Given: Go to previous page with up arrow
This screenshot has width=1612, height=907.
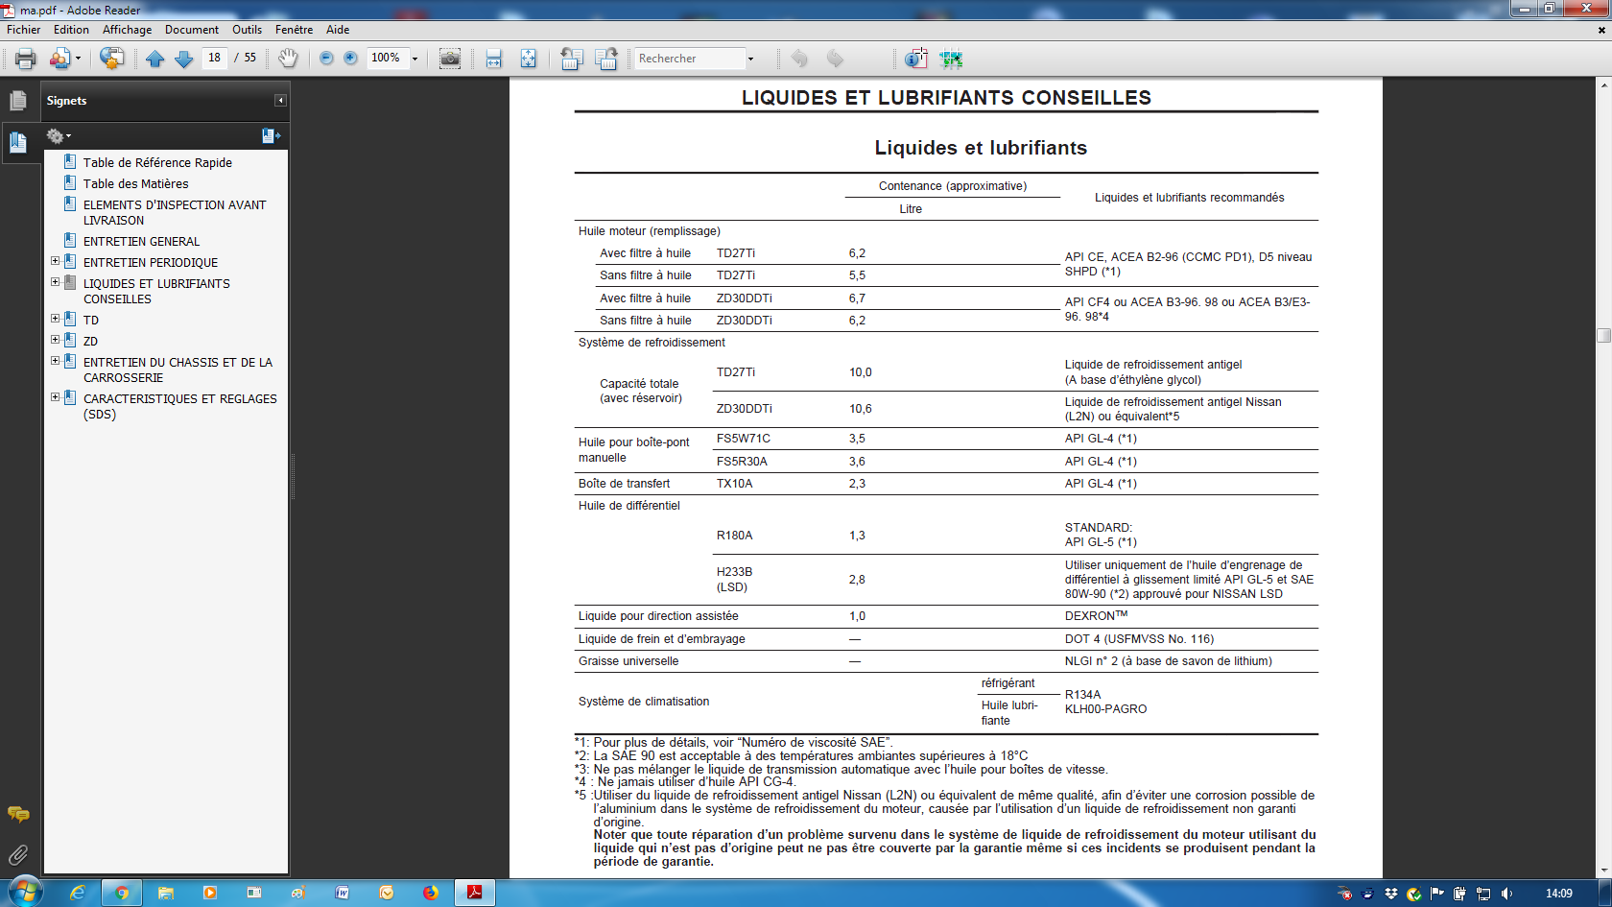Looking at the screenshot, I should tap(155, 59).
